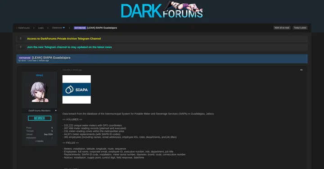This screenshot has width=324, height=169.
Task: Click the post timestamp above SIAPA logo
Action: pyautogui.click(x=72, y=70)
